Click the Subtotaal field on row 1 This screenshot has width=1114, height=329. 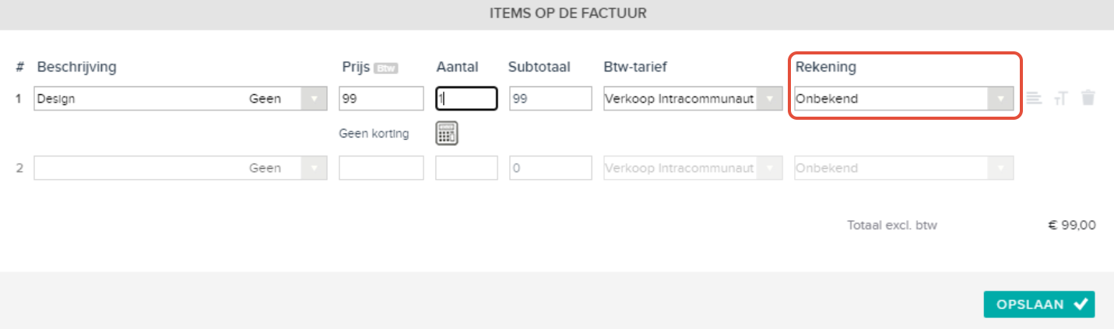(550, 99)
